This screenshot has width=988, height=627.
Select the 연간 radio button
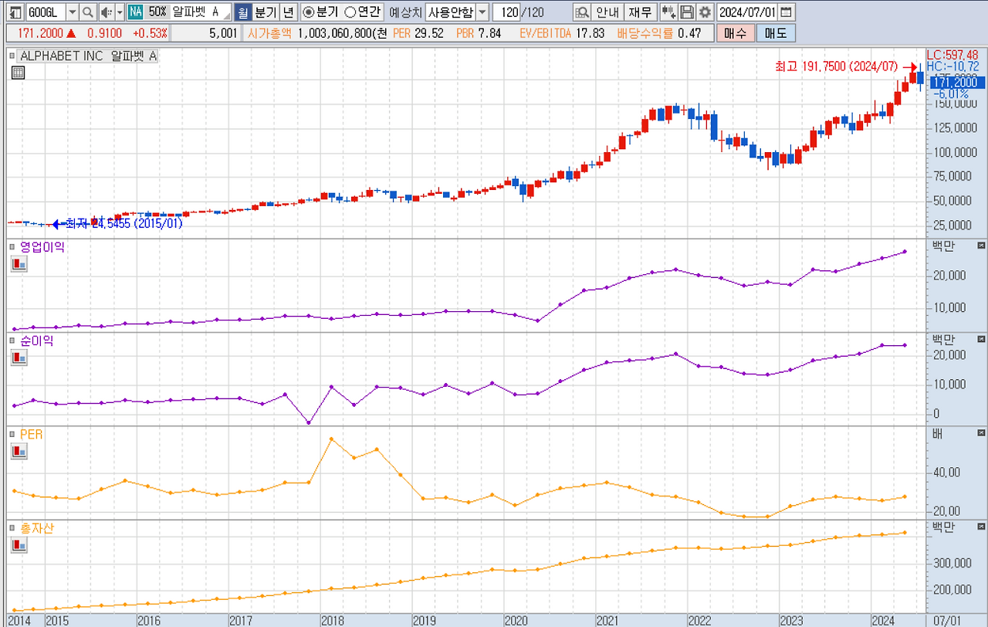350,12
